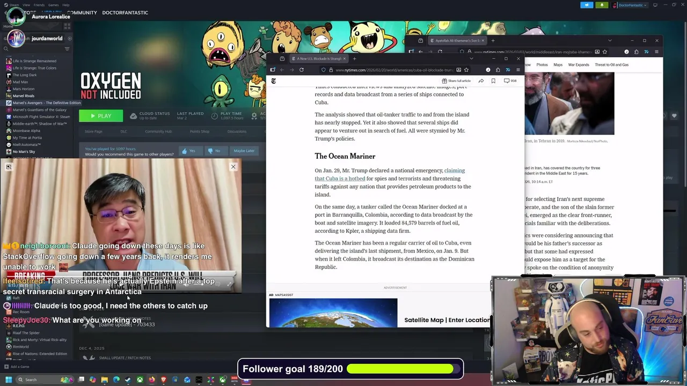Image resolution: width=687 pixels, height=386 pixels.
Task: Open Steam from the taskbar
Action: click(128, 380)
